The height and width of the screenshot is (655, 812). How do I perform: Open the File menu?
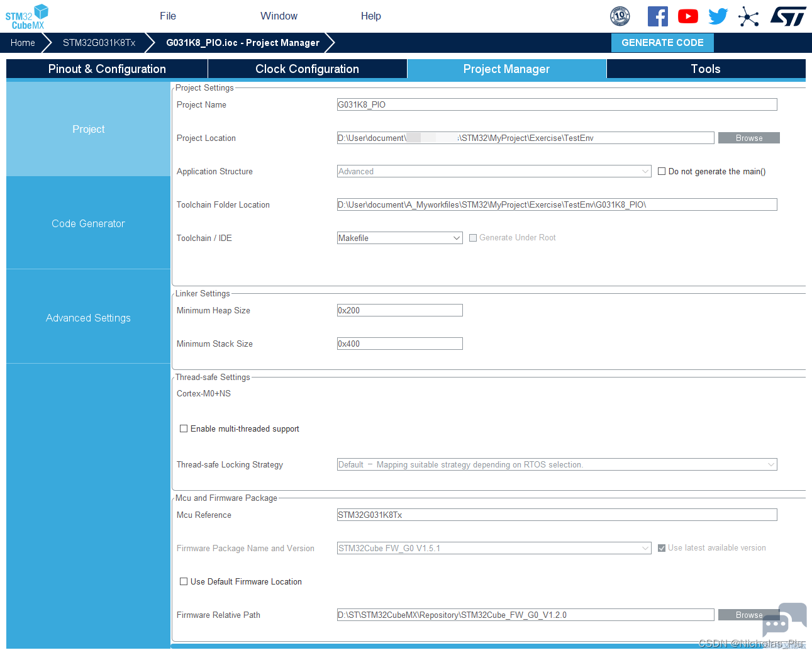pyautogui.click(x=168, y=16)
